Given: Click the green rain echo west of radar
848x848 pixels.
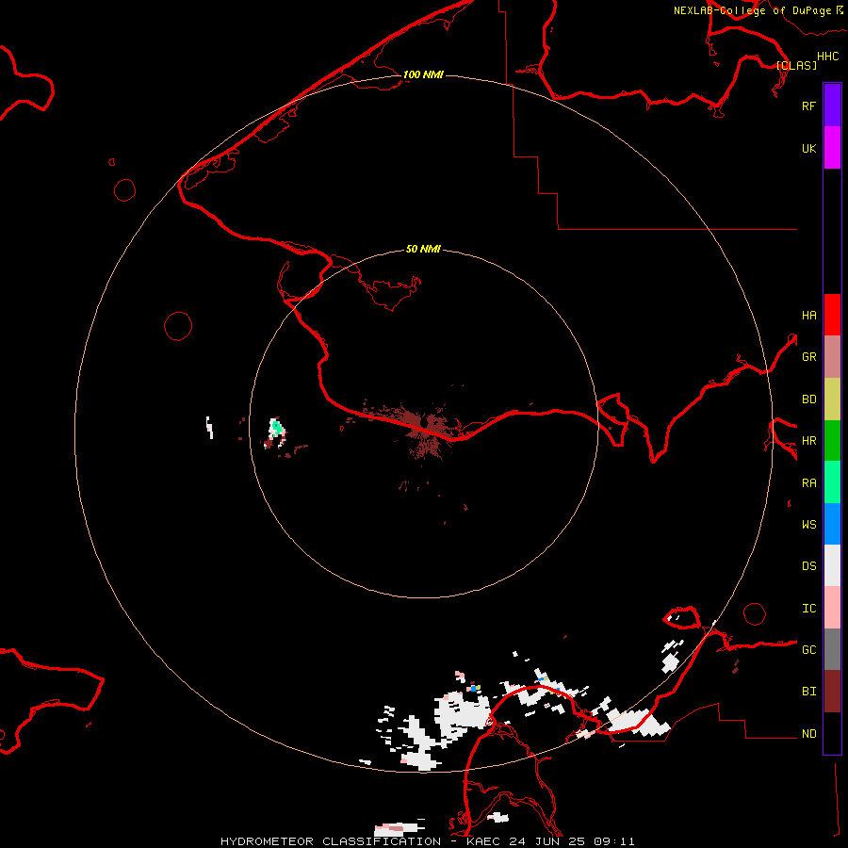Looking at the screenshot, I should (277, 429).
